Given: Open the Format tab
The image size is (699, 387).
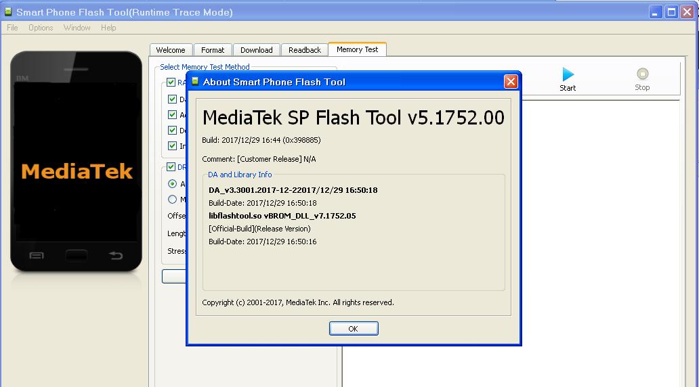Looking at the screenshot, I should (213, 50).
